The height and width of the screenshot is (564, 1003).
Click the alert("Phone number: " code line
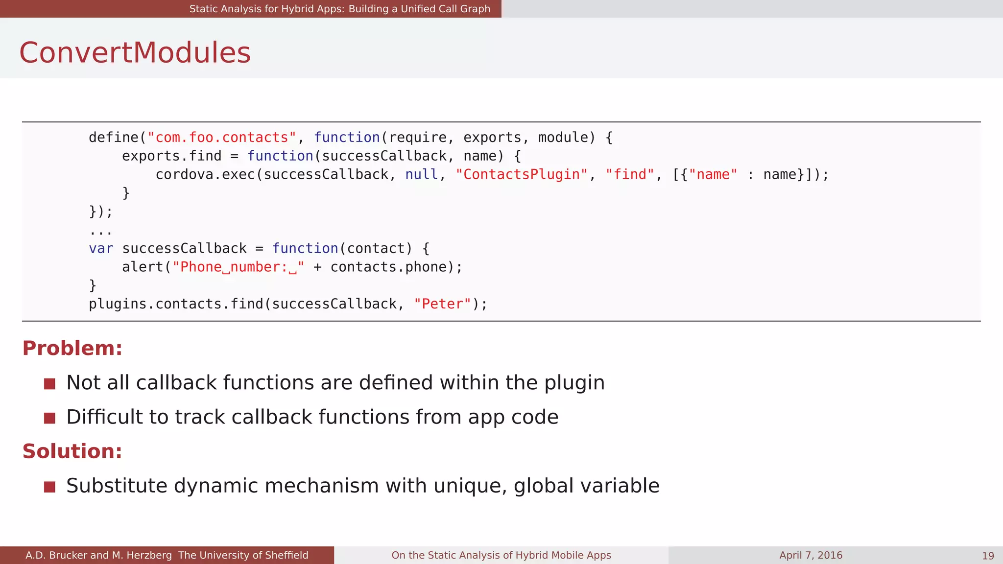click(x=292, y=267)
